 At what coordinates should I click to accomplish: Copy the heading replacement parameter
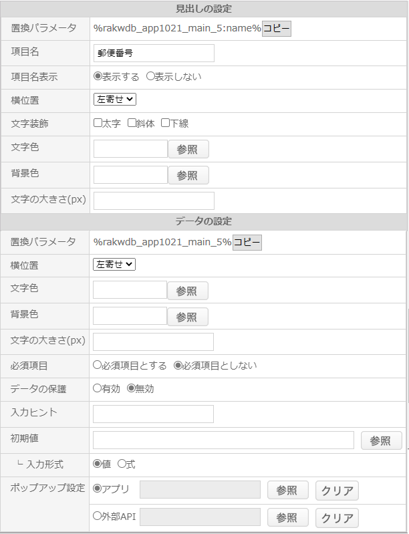click(276, 29)
